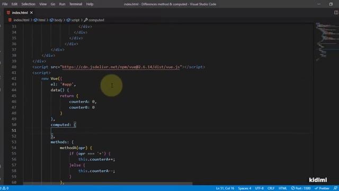Click Prettier in the status bar
339x191 pixels.
[322, 188]
